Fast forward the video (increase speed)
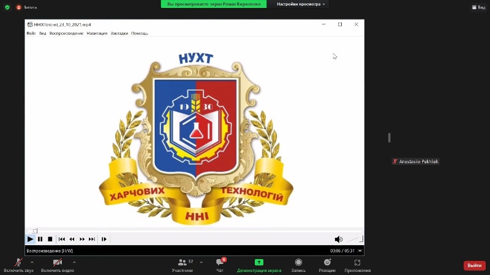490x275 pixels. tap(82, 239)
